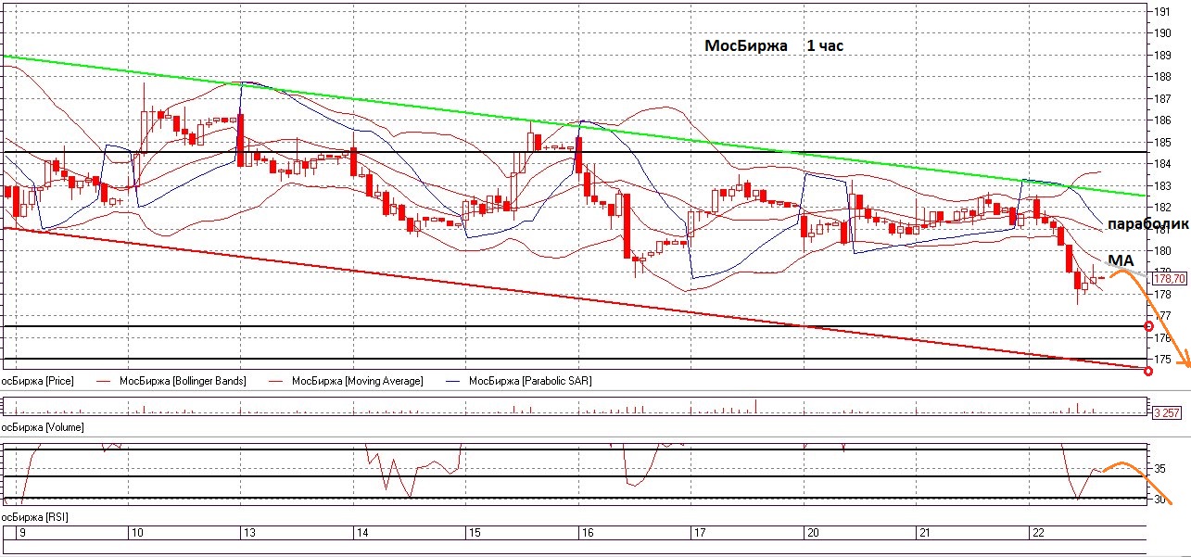1191x557 pixels.
Task: Click the Moving Average legend label
Action: pyautogui.click(x=358, y=381)
